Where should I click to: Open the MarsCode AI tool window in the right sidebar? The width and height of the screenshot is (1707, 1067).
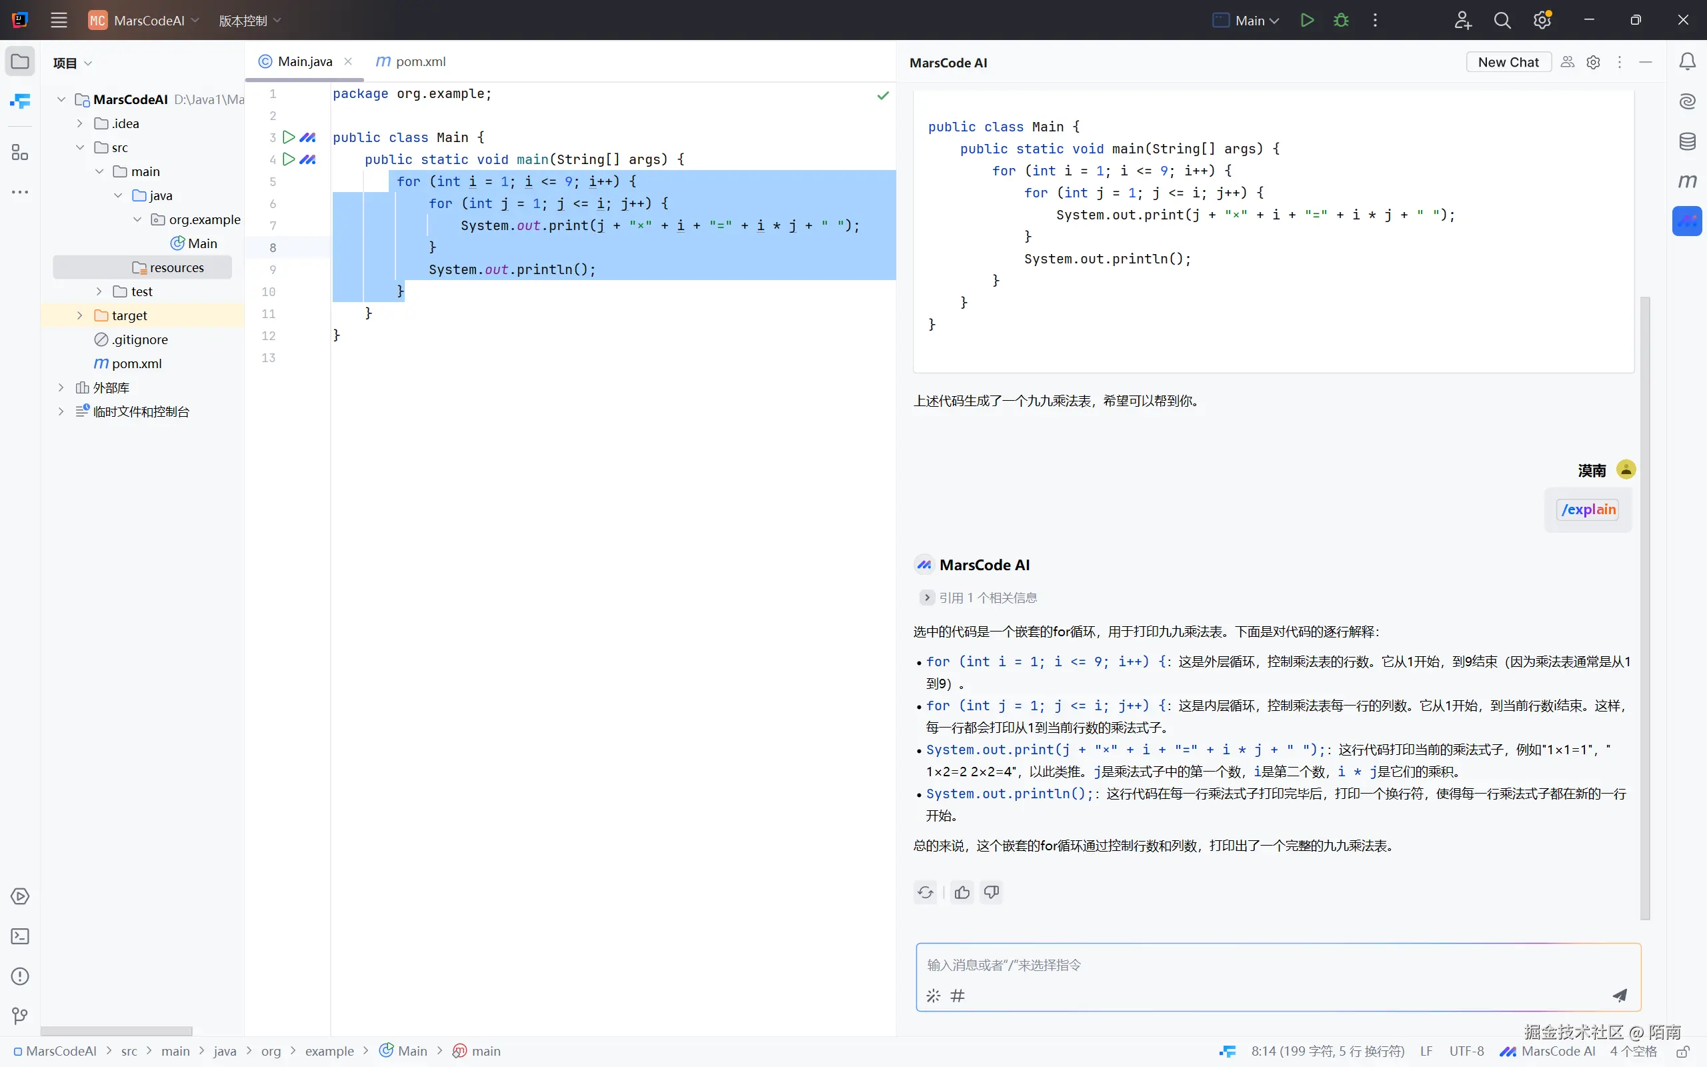1686,221
